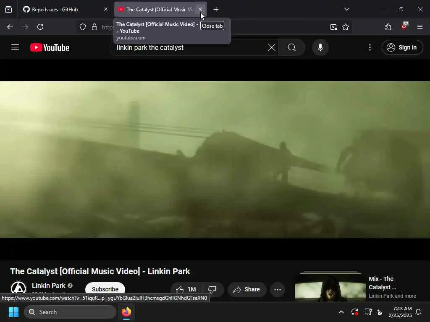430x322 pixels.
Task: Open Firefox application hamburger menu
Action: point(420,27)
